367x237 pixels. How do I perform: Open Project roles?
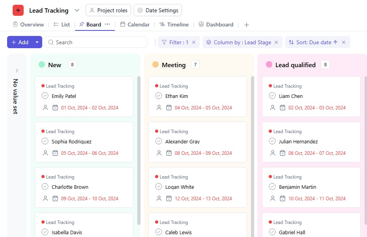click(x=109, y=10)
